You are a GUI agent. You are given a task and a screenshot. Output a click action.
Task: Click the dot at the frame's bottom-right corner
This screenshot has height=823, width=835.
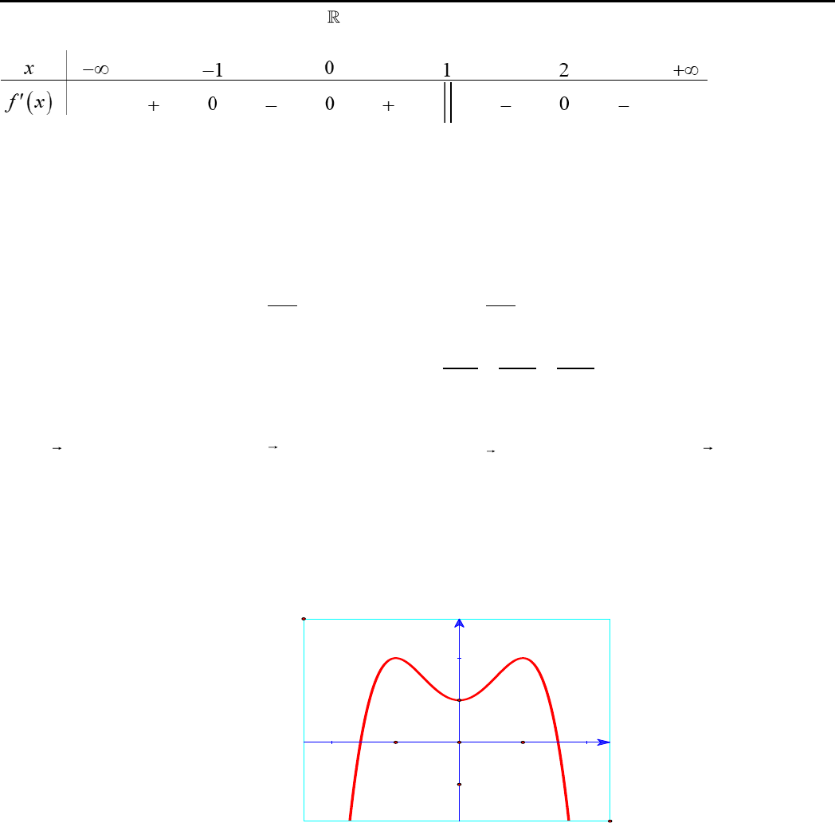click(x=610, y=820)
